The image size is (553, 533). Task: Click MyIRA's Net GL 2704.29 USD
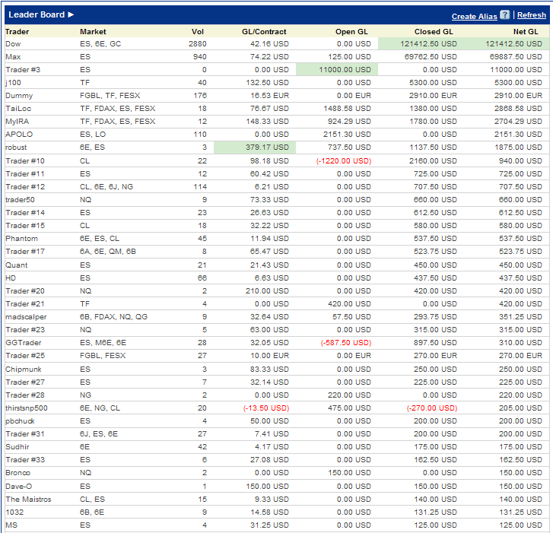(x=519, y=122)
